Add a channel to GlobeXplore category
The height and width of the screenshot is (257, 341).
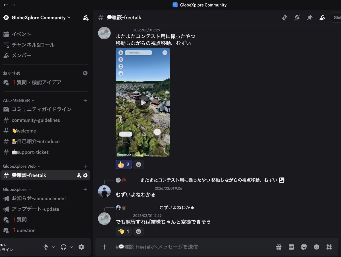pyautogui.click(x=85, y=189)
